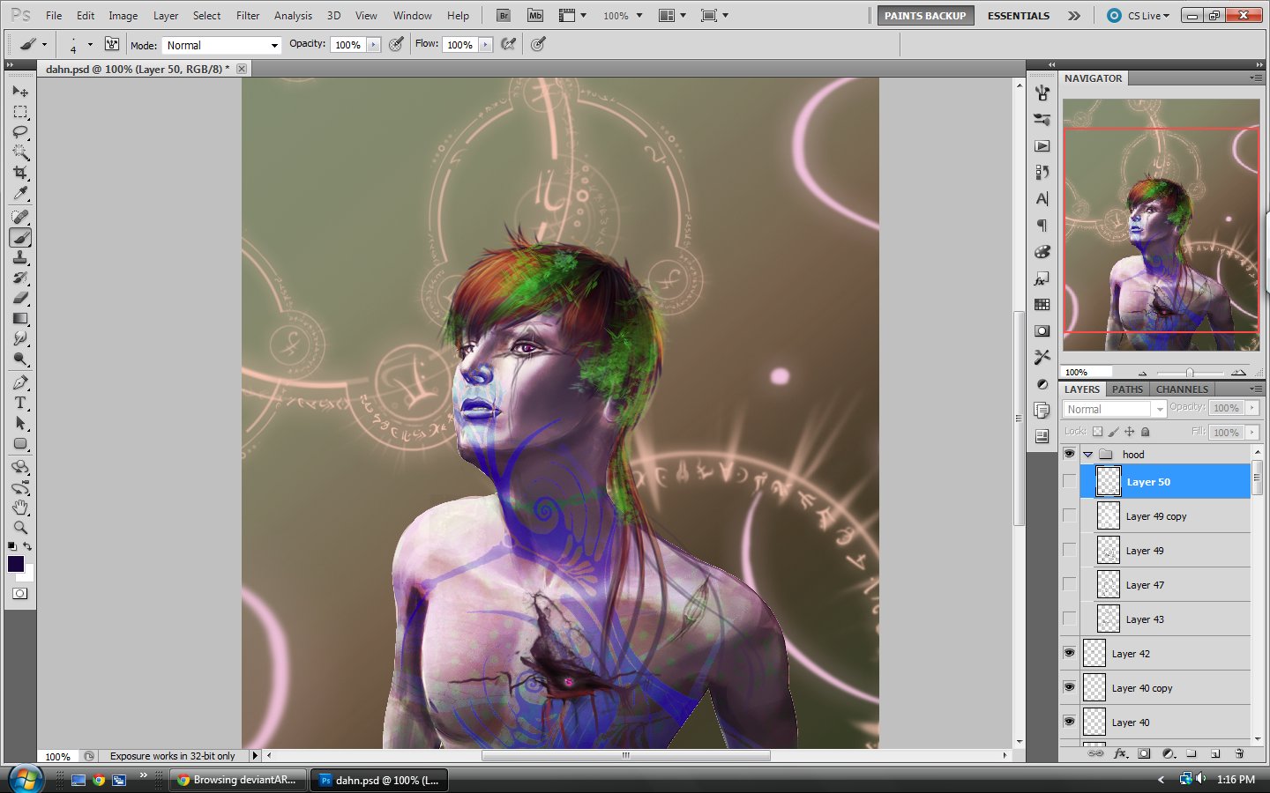
Task: Click the Navigator zoom slider
Action: pyautogui.click(x=1190, y=373)
